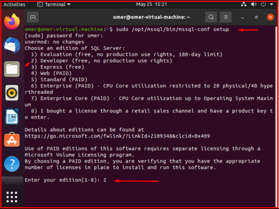Minimize the terminal window

pyautogui.click(x=243, y=17)
